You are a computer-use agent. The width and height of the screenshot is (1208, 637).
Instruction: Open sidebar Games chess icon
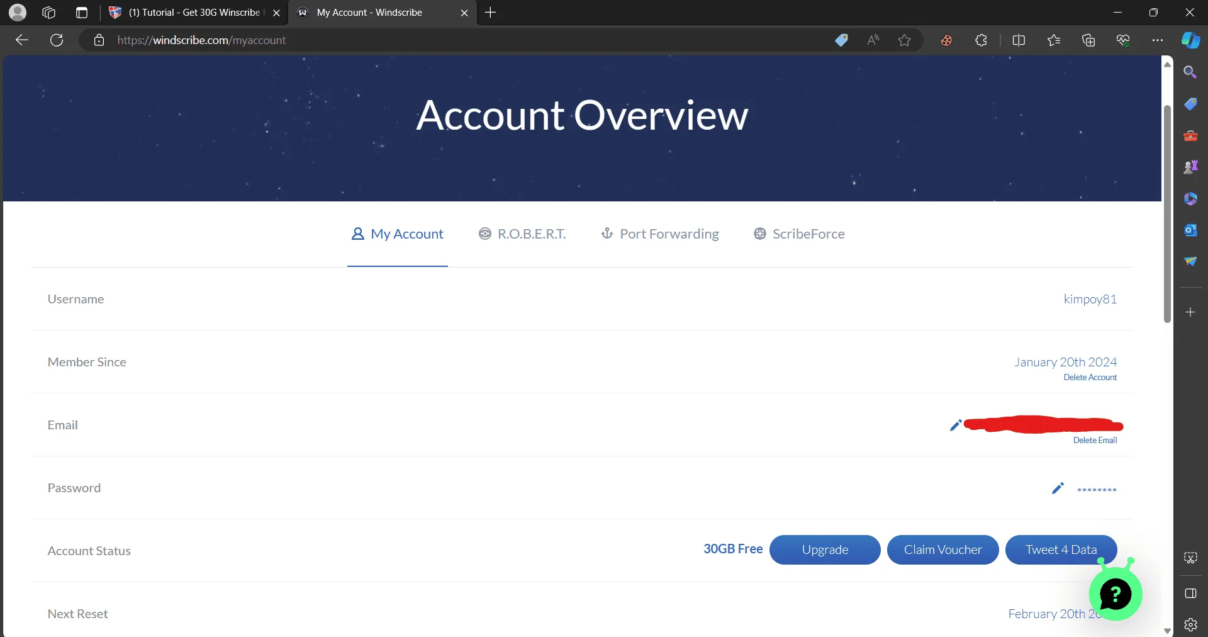coord(1190,167)
